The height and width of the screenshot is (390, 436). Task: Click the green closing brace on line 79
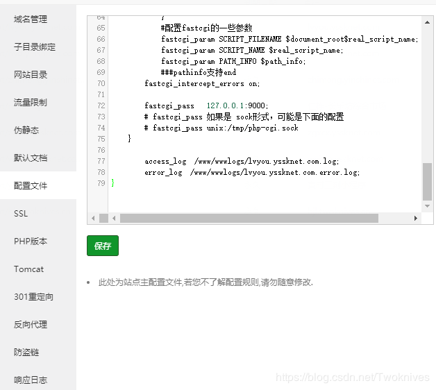click(x=112, y=183)
